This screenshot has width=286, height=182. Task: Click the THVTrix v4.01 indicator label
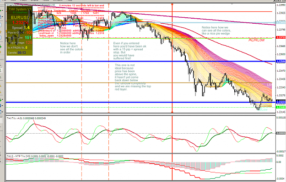[26, 118]
